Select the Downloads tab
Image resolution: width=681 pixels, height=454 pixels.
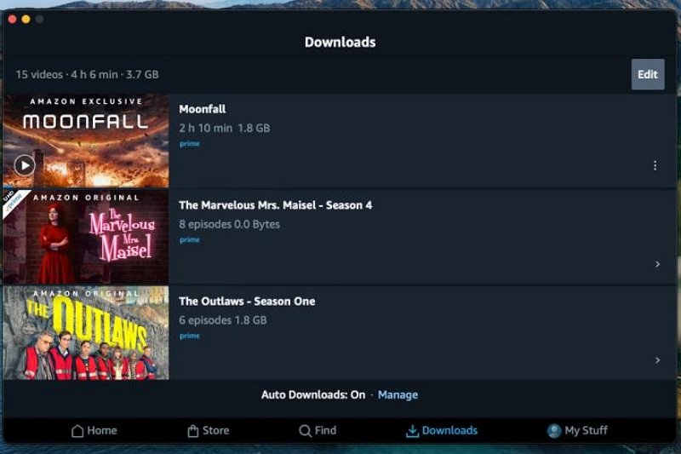point(441,430)
